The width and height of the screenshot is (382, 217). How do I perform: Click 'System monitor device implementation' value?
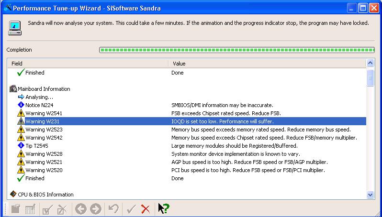tap(236, 154)
